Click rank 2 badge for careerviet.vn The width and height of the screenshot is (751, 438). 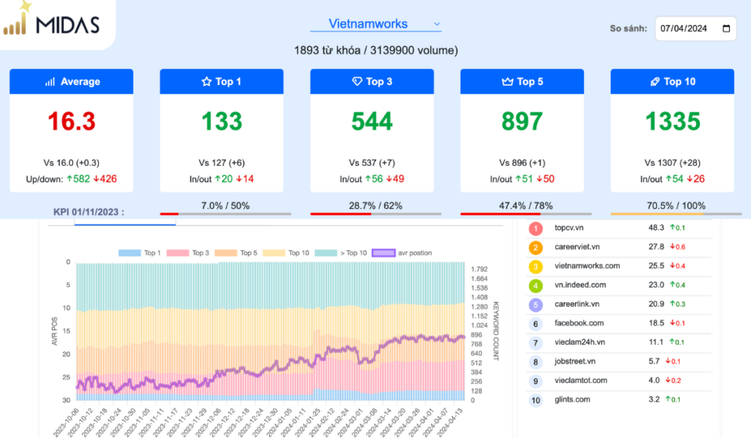pos(535,248)
